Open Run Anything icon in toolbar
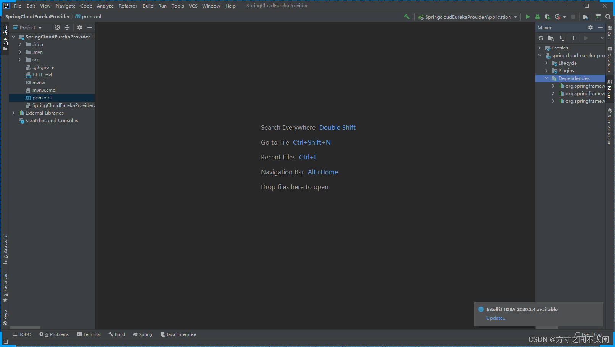 click(598, 17)
